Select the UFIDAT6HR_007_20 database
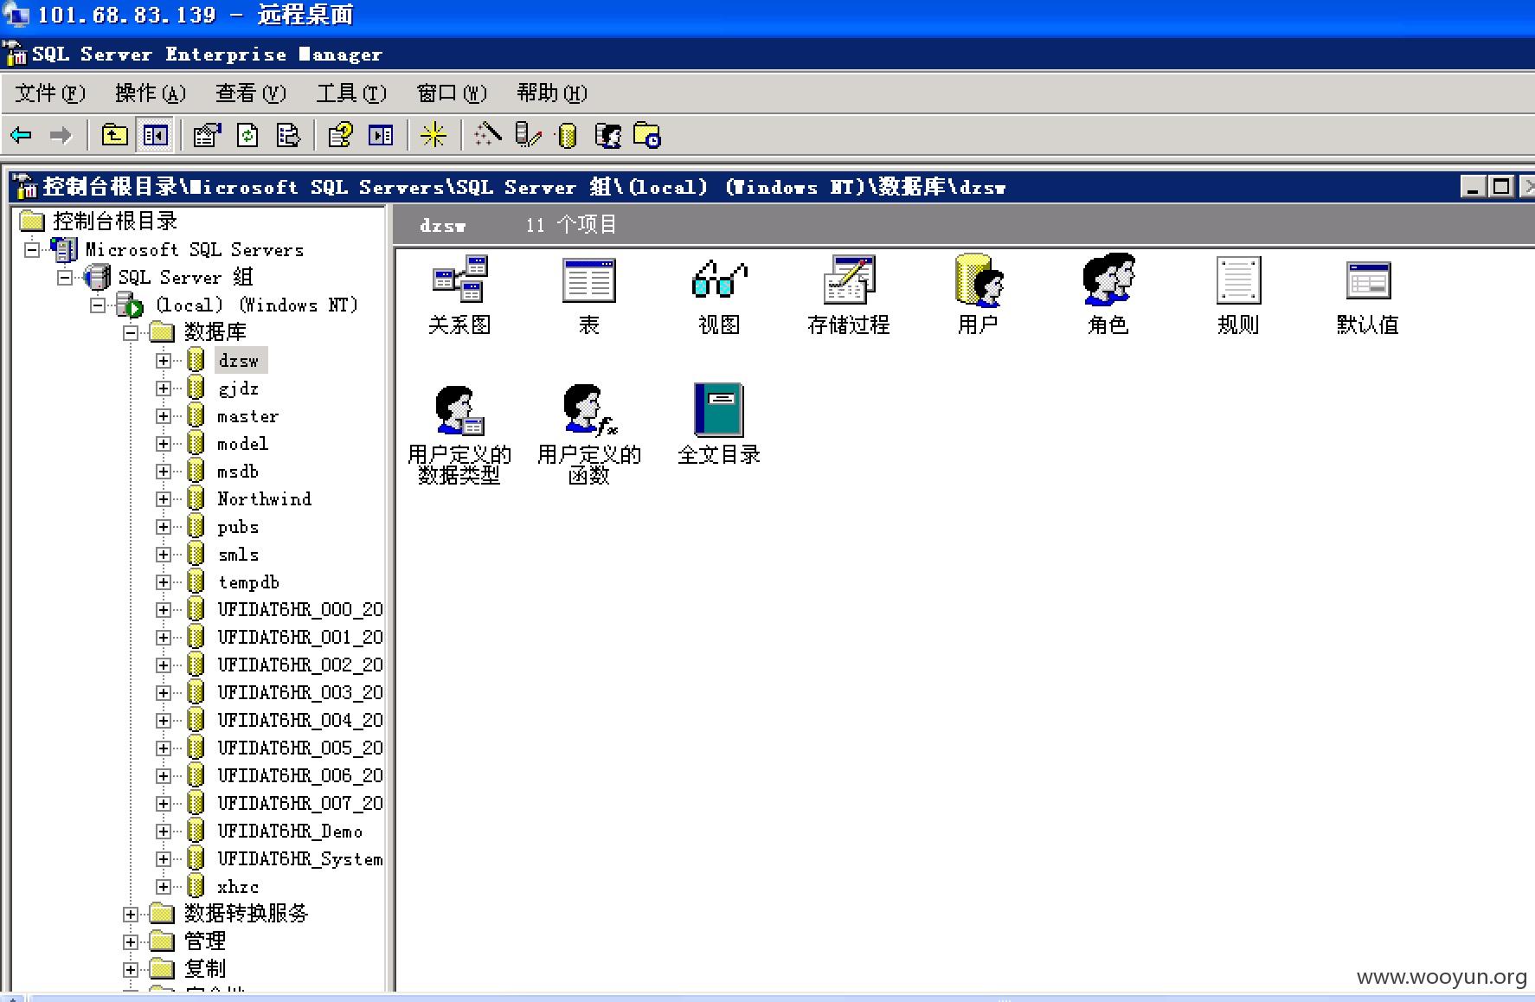This screenshot has height=1002, width=1535. coord(299,804)
